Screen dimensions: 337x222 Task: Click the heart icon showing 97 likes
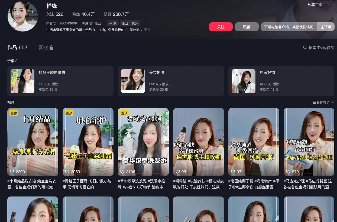pos(233,172)
